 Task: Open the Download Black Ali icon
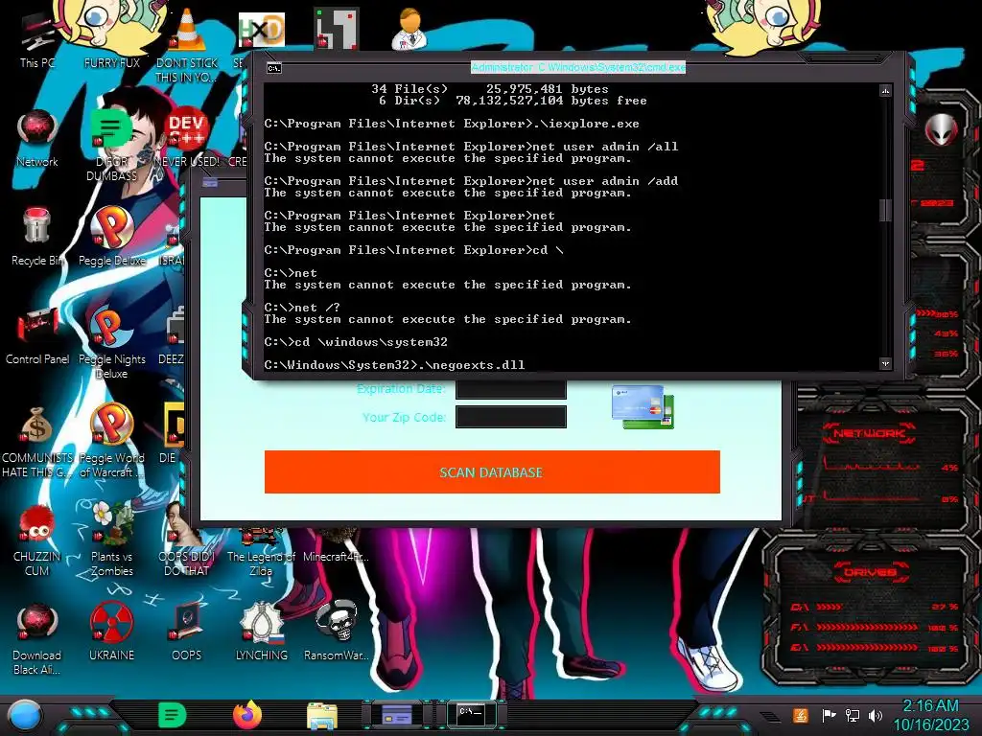tap(37, 638)
